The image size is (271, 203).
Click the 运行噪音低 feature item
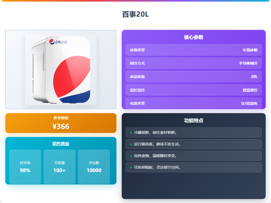193,144
